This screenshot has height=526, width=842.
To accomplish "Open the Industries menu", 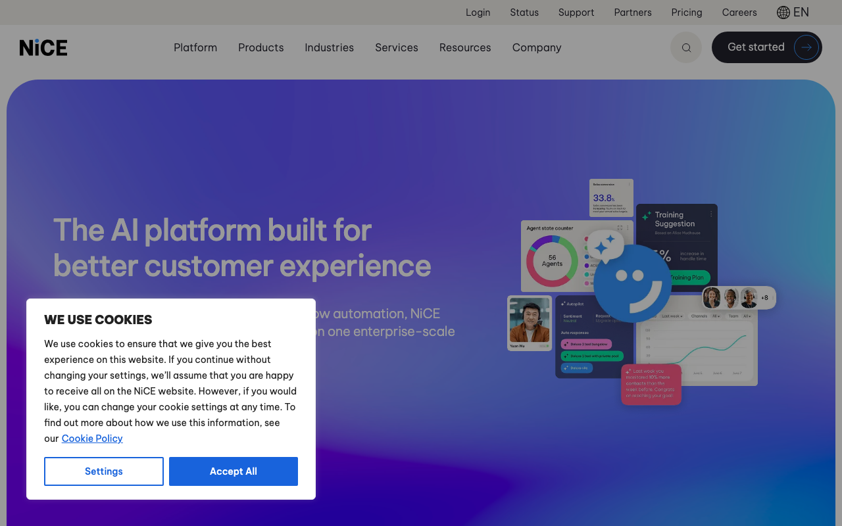I will pos(329,47).
